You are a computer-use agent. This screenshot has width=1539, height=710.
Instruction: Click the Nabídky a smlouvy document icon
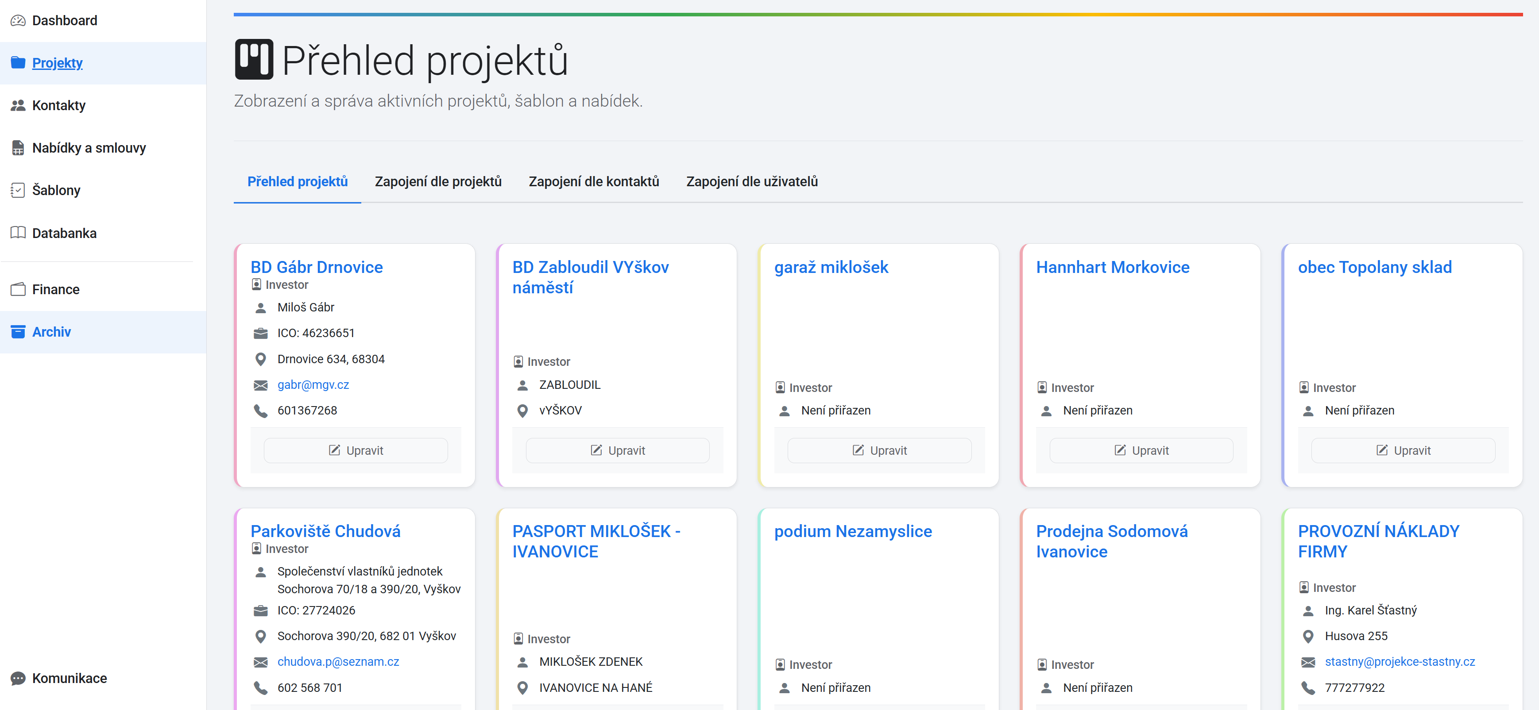[x=18, y=148]
